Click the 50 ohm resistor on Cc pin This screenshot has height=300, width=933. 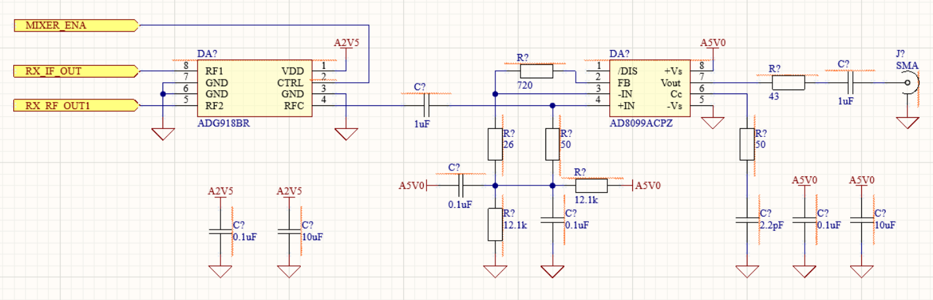pos(747,144)
